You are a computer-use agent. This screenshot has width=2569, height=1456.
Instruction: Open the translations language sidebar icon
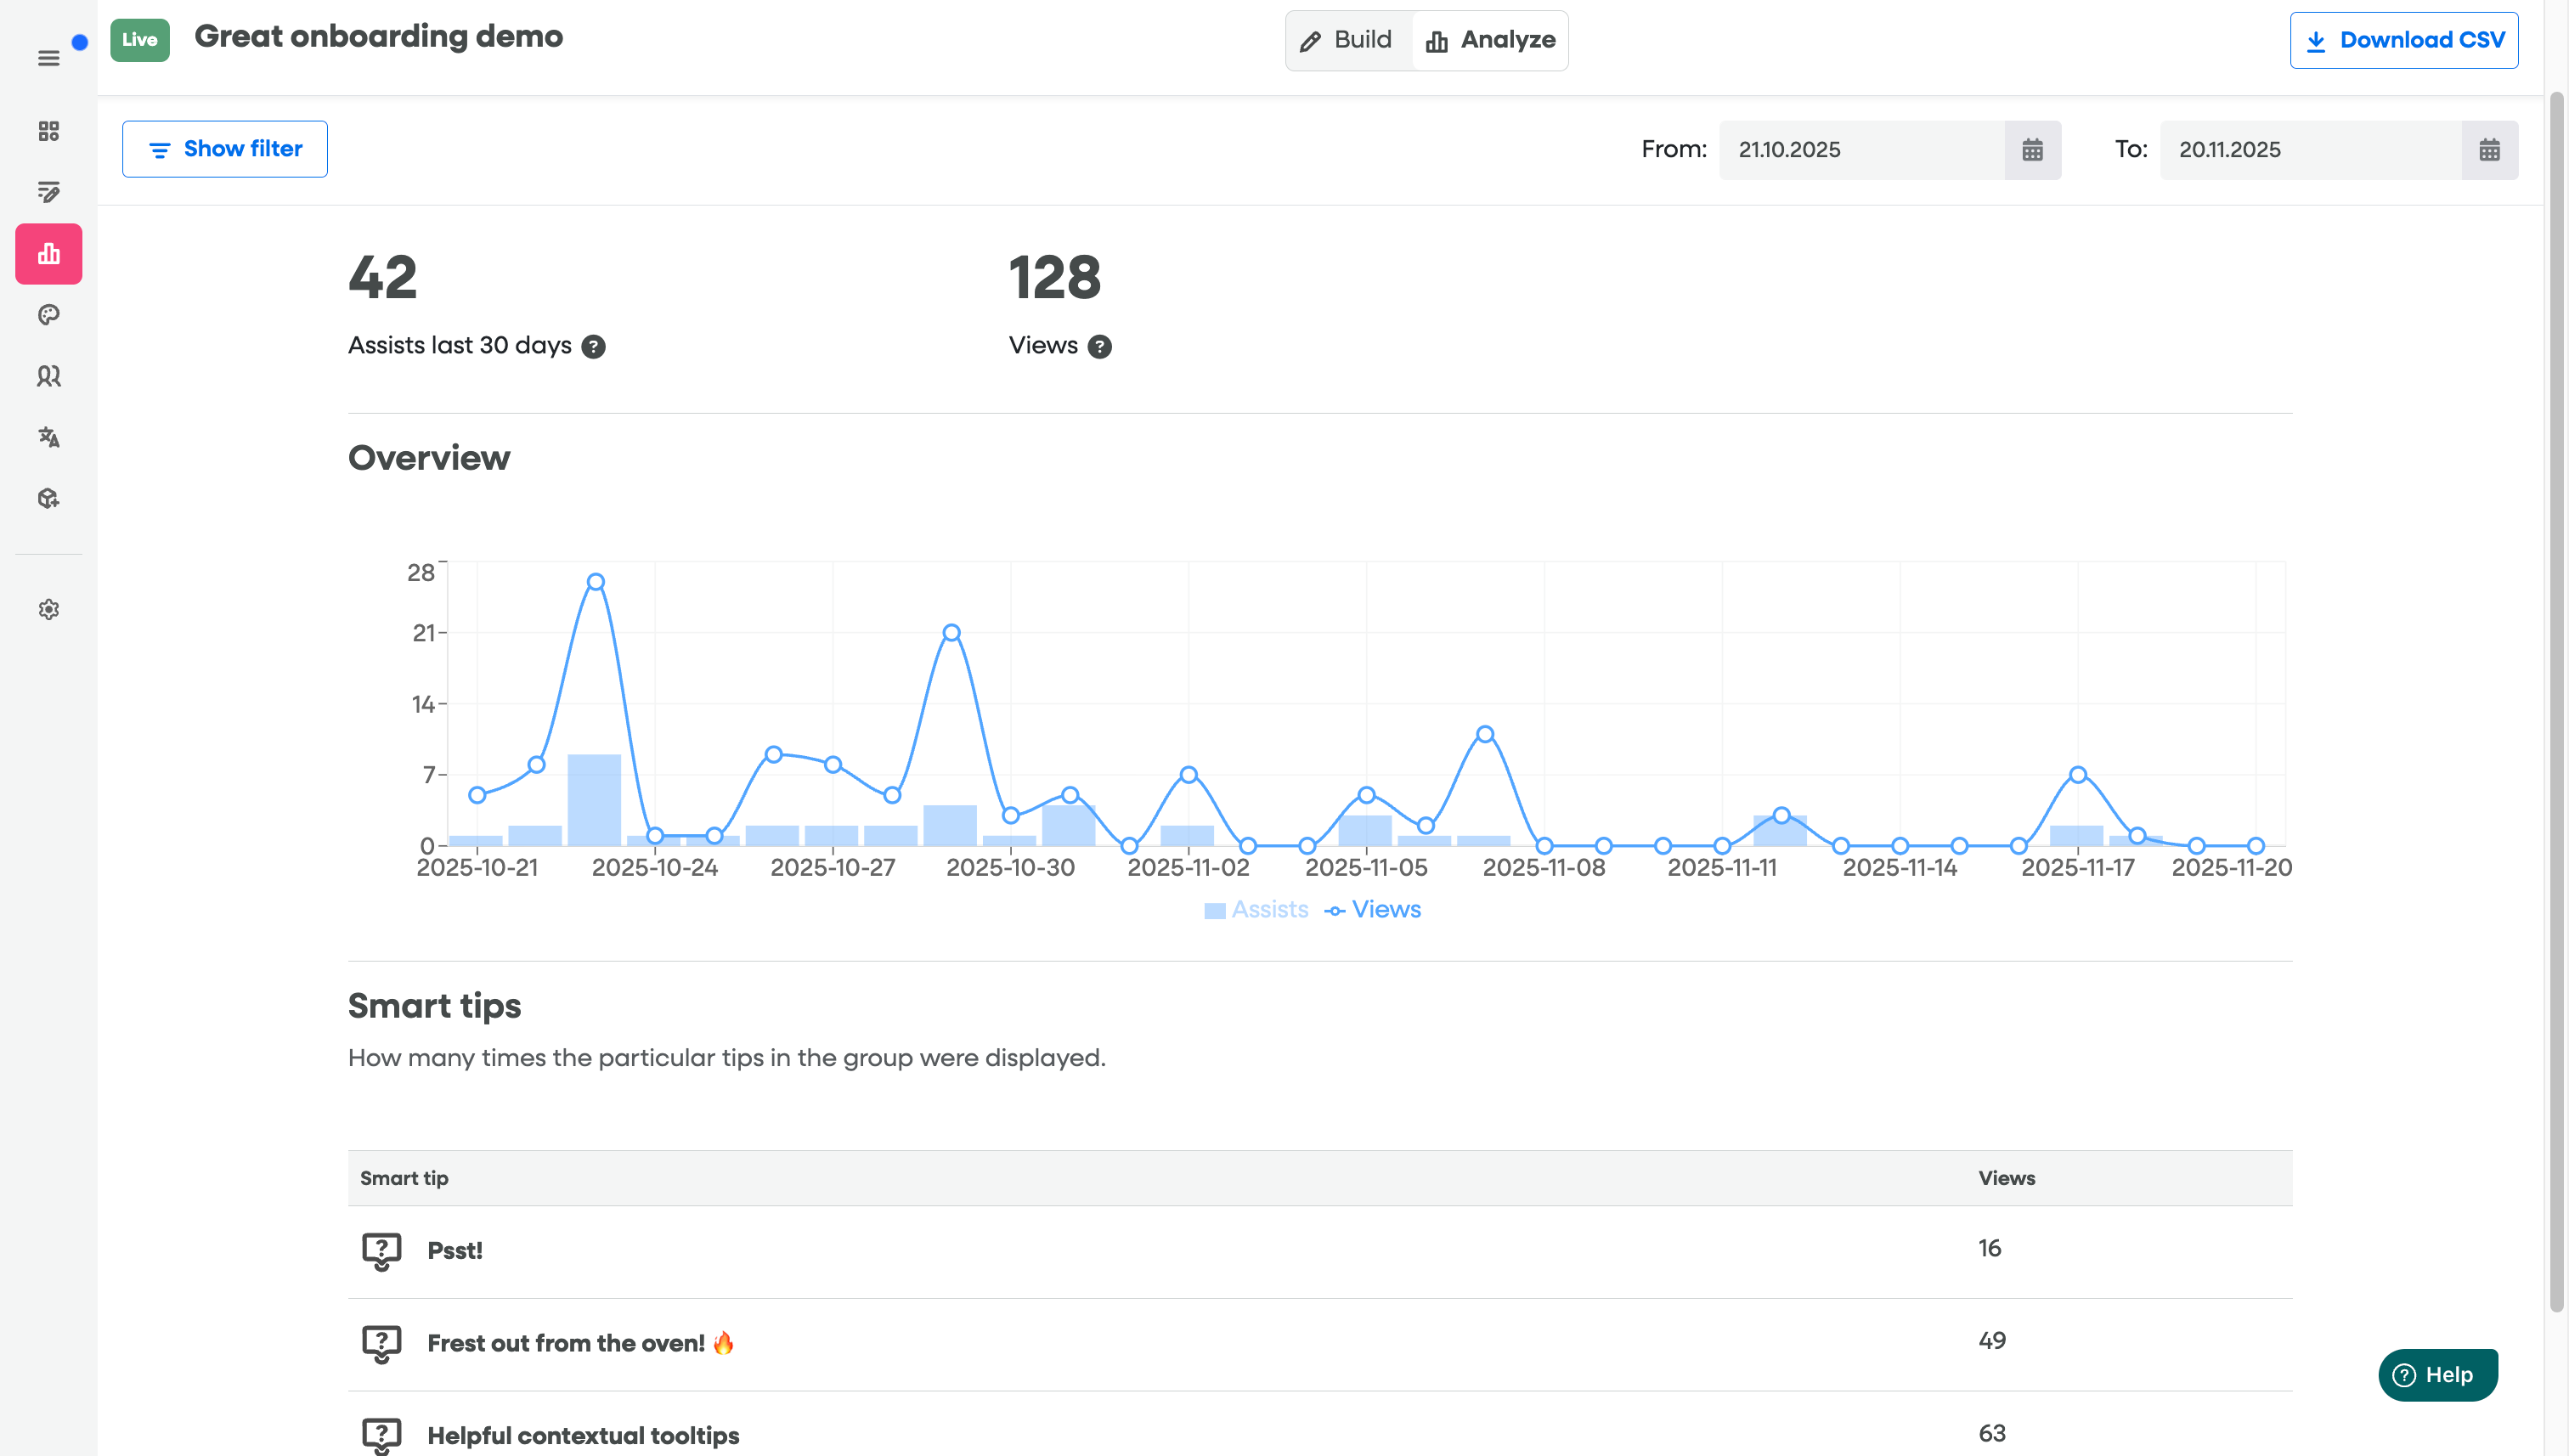click(48, 437)
